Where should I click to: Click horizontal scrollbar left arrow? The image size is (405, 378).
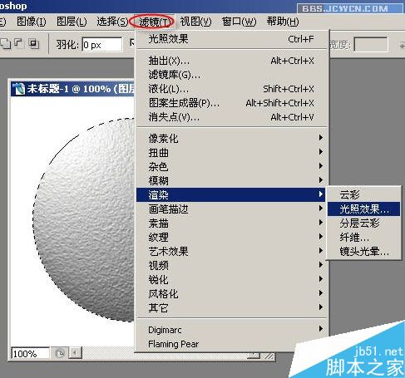pos(75,353)
